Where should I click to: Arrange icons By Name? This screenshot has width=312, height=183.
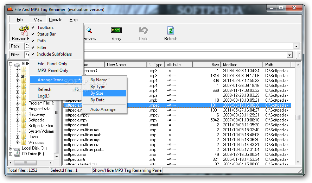pos(104,80)
